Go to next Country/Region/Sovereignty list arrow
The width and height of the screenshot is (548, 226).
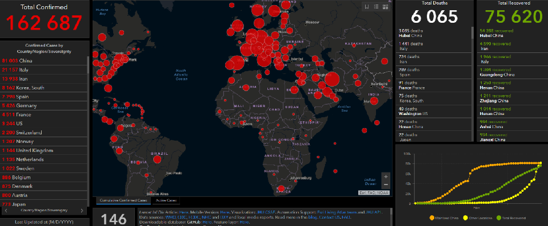(x=82, y=210)
